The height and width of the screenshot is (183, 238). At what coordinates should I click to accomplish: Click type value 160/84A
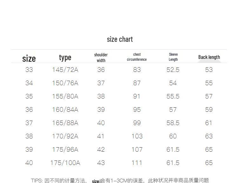(65, 110)
